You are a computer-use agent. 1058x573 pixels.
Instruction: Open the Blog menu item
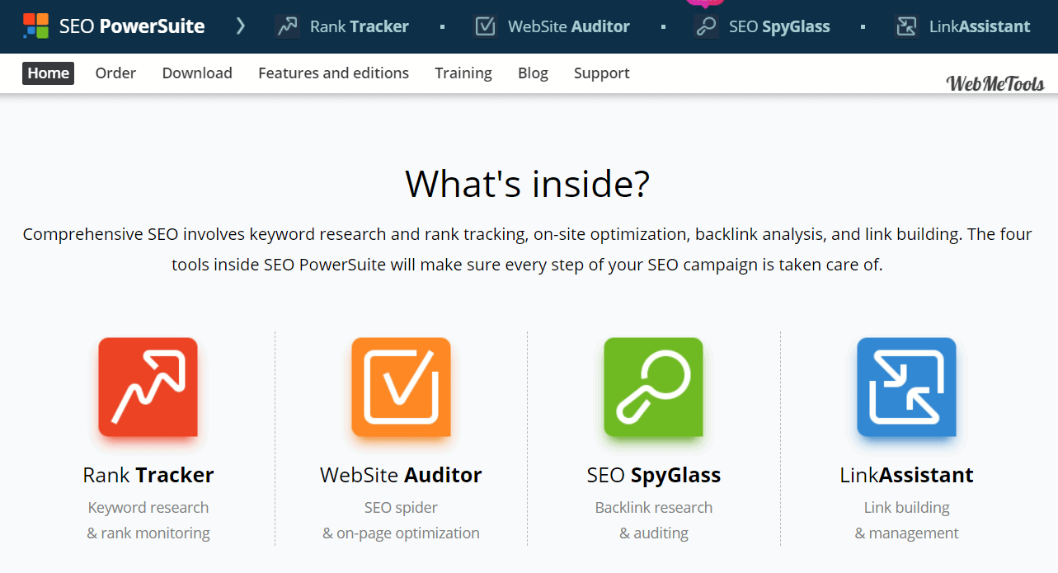click(x=533, y=73)
